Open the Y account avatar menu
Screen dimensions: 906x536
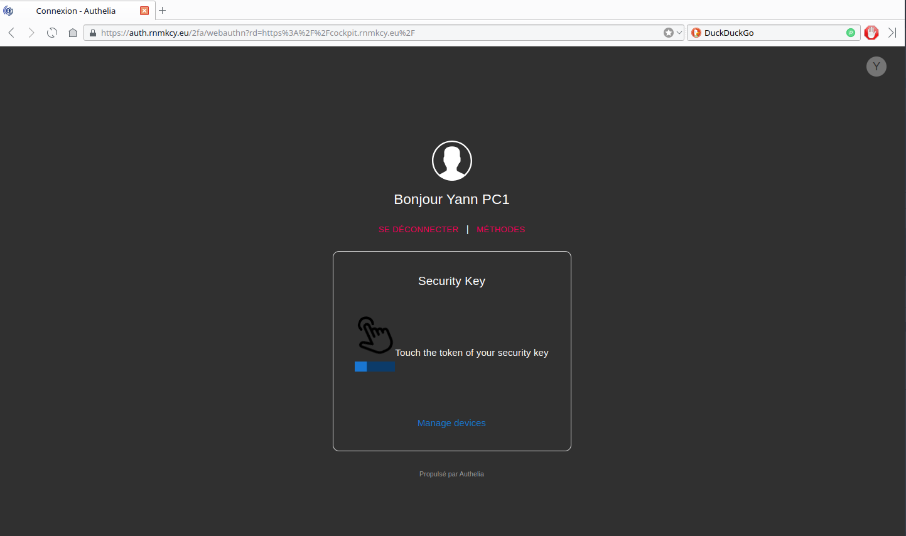click(876, 67)
